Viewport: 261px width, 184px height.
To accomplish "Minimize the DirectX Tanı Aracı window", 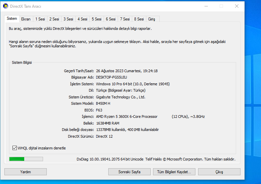I will [206, 6].
